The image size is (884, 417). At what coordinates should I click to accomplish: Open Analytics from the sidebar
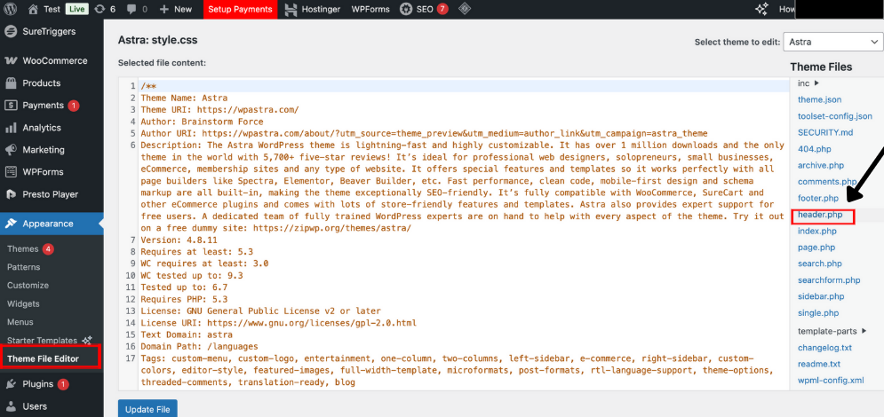42,128
